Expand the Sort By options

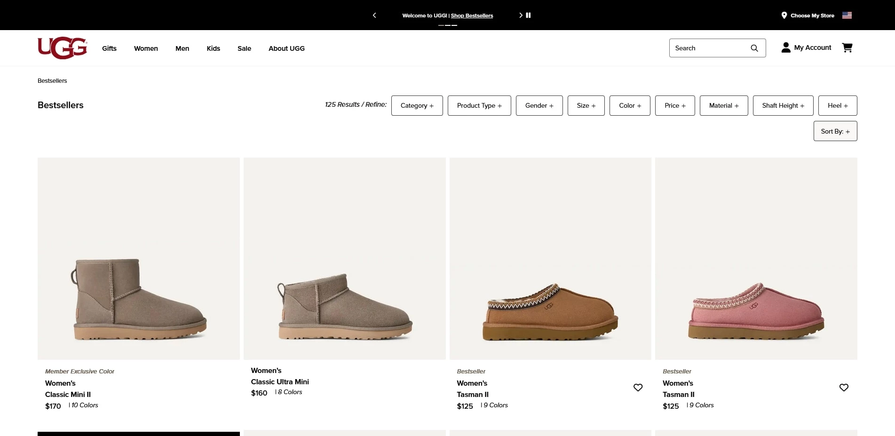tap(835, 131)
